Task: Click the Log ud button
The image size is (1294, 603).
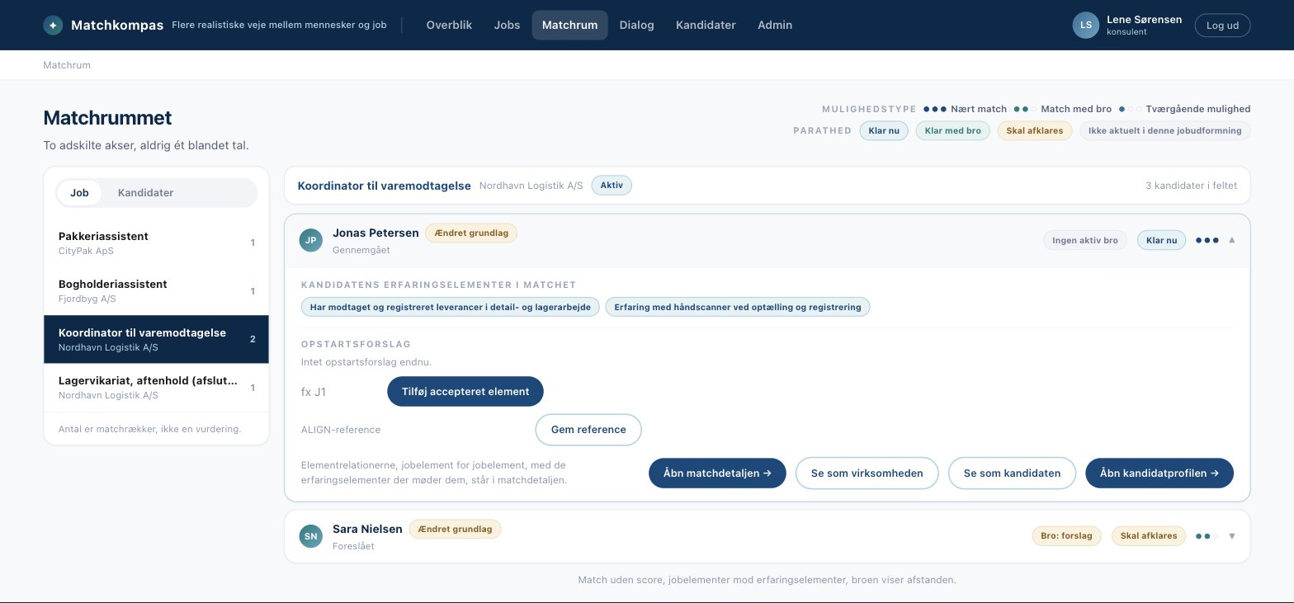Action: (x=1222, y=25)
